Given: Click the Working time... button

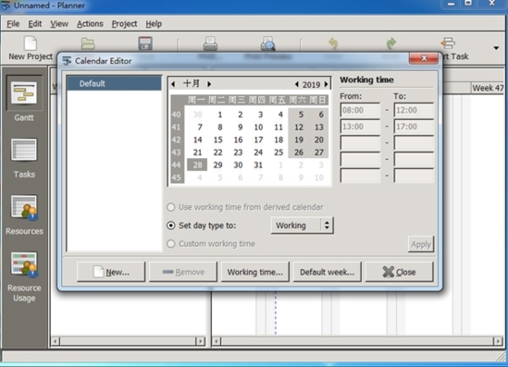Looking at the screenshot, I should click(255, 272).
